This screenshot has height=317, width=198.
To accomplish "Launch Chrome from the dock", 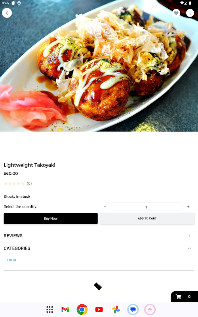I will coord(82,309).
